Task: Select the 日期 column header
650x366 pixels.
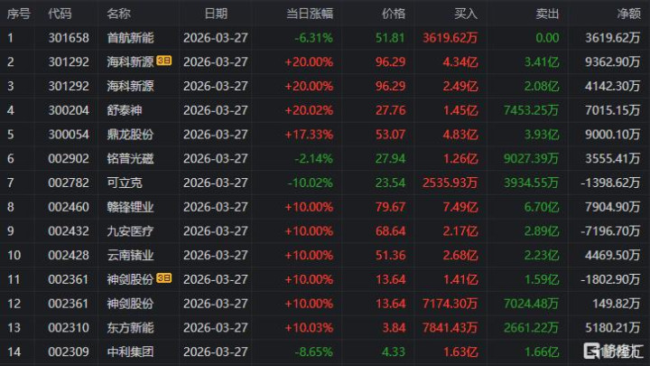Action: [x=216, y=14]
